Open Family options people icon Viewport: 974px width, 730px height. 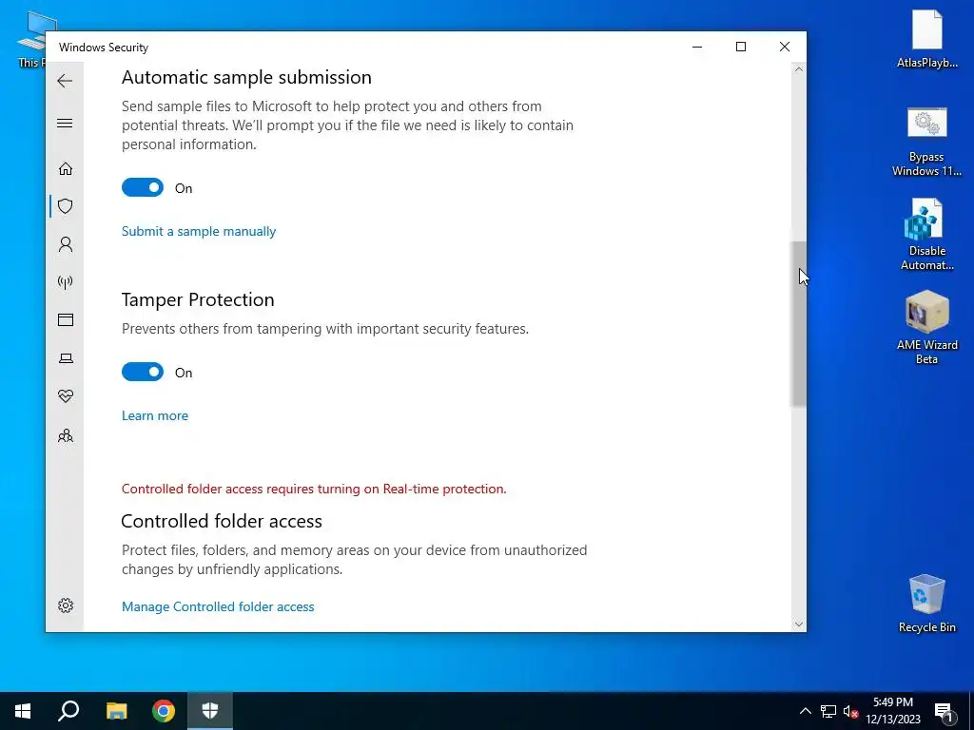click(66, 435)
